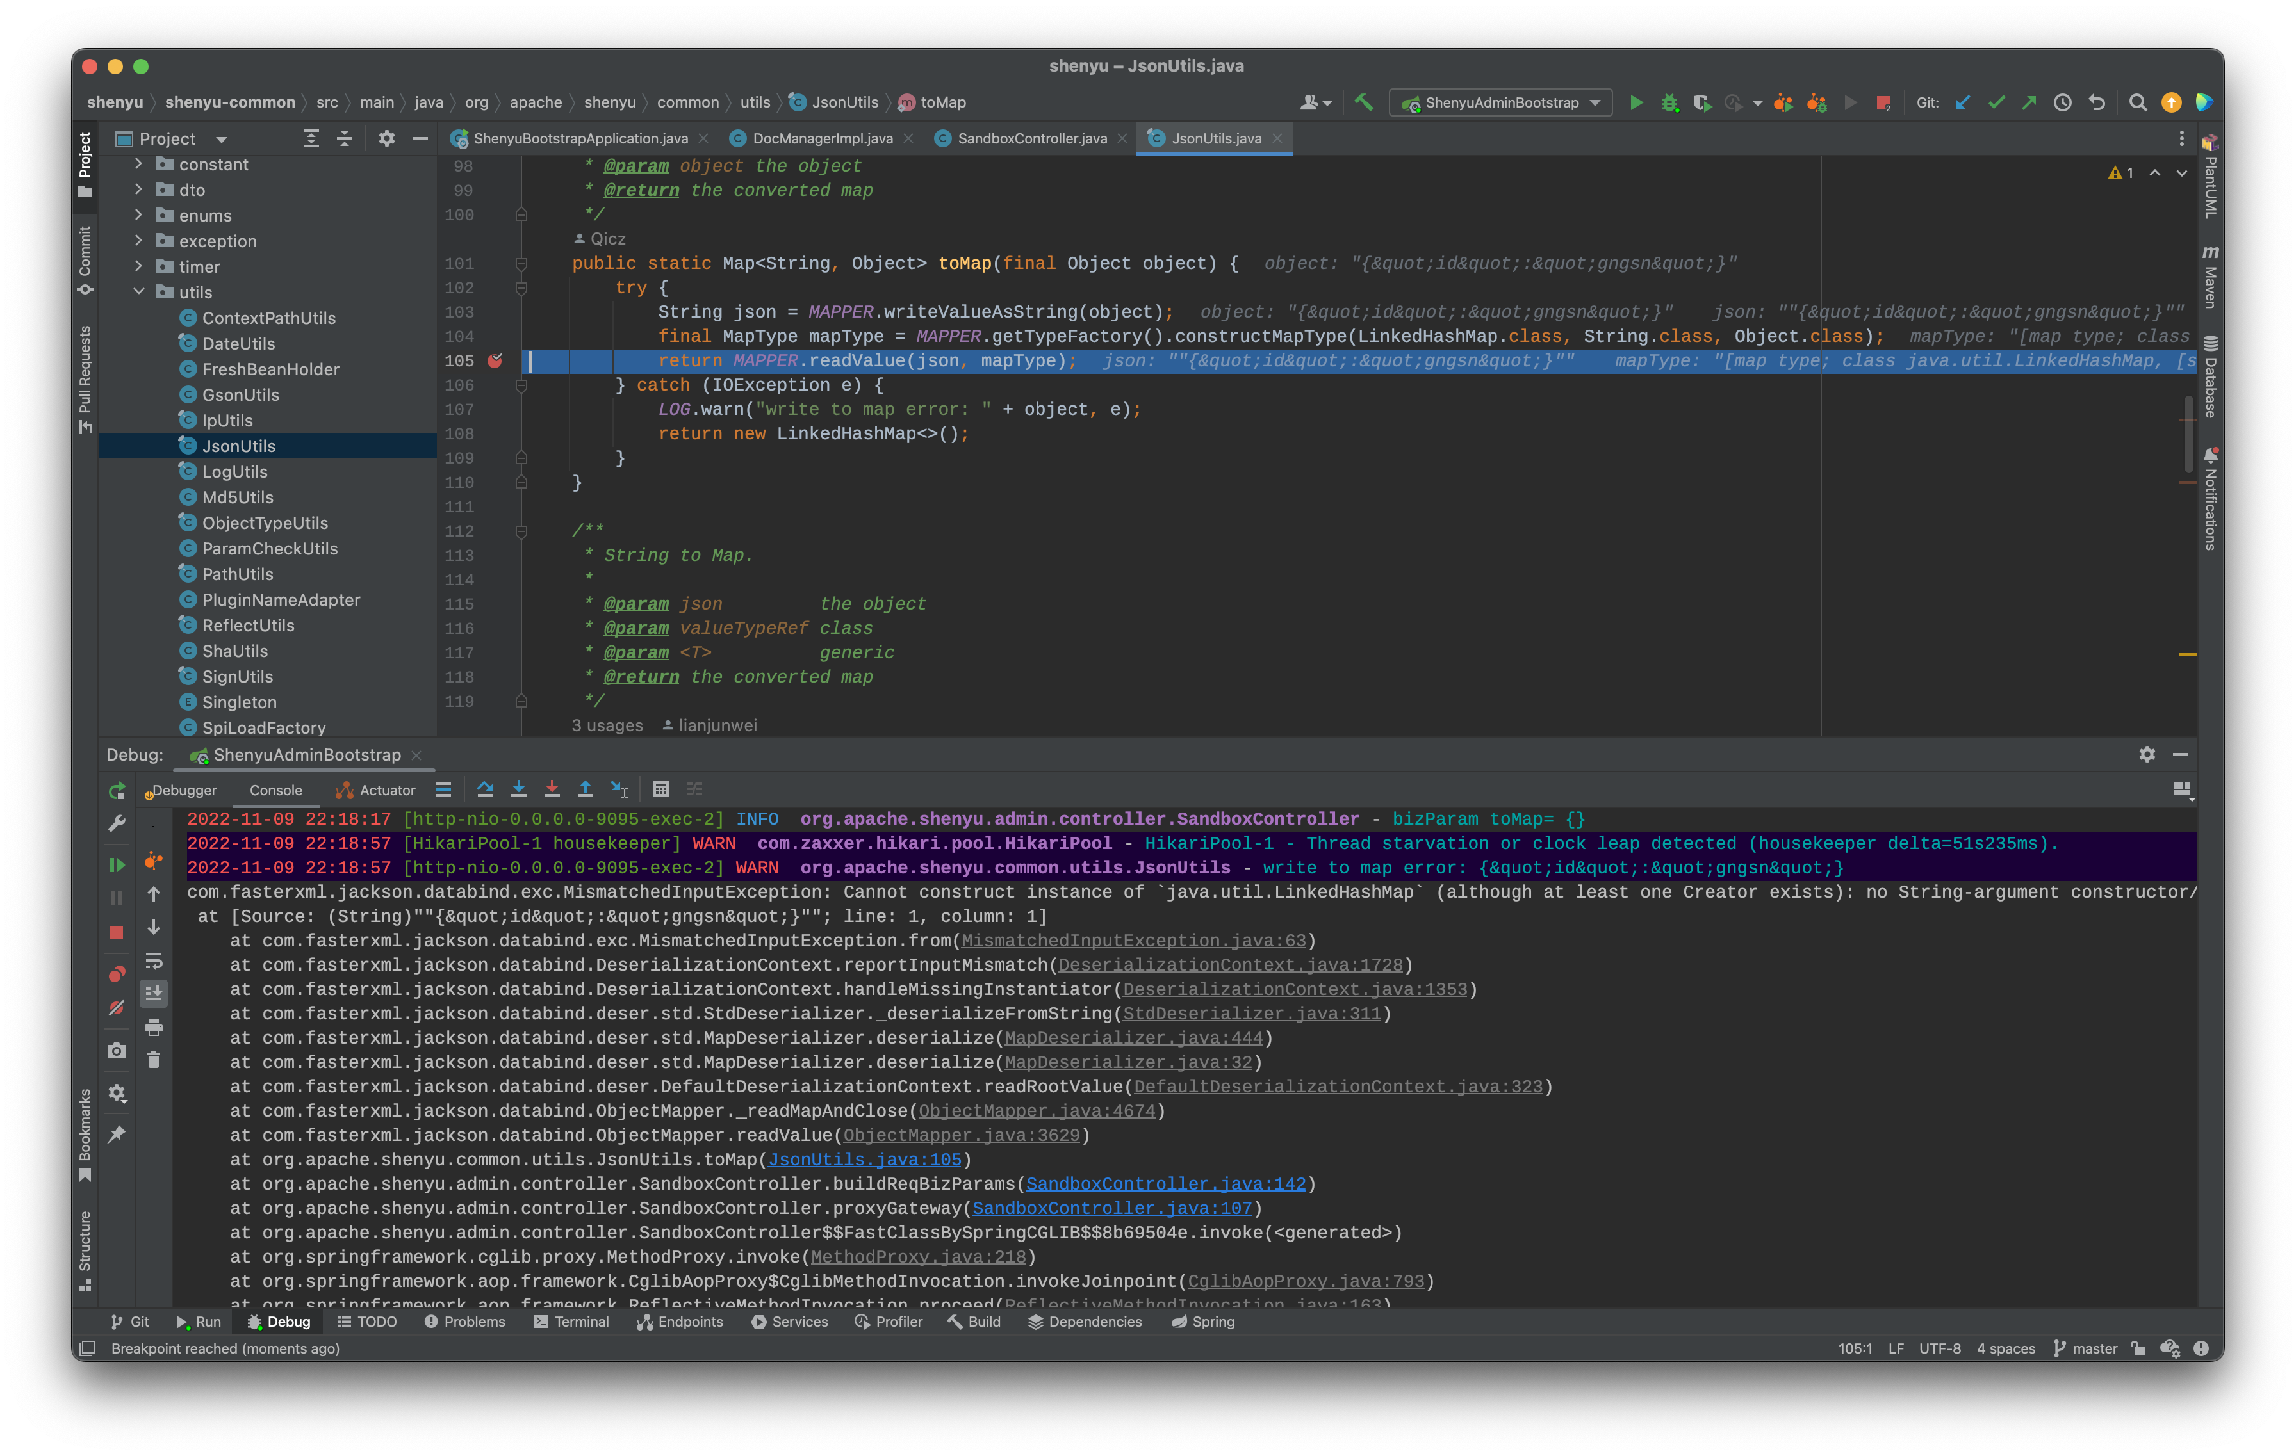Open the Debugger tab
The image size is (2296, 1456).
[x=182, y=790]
